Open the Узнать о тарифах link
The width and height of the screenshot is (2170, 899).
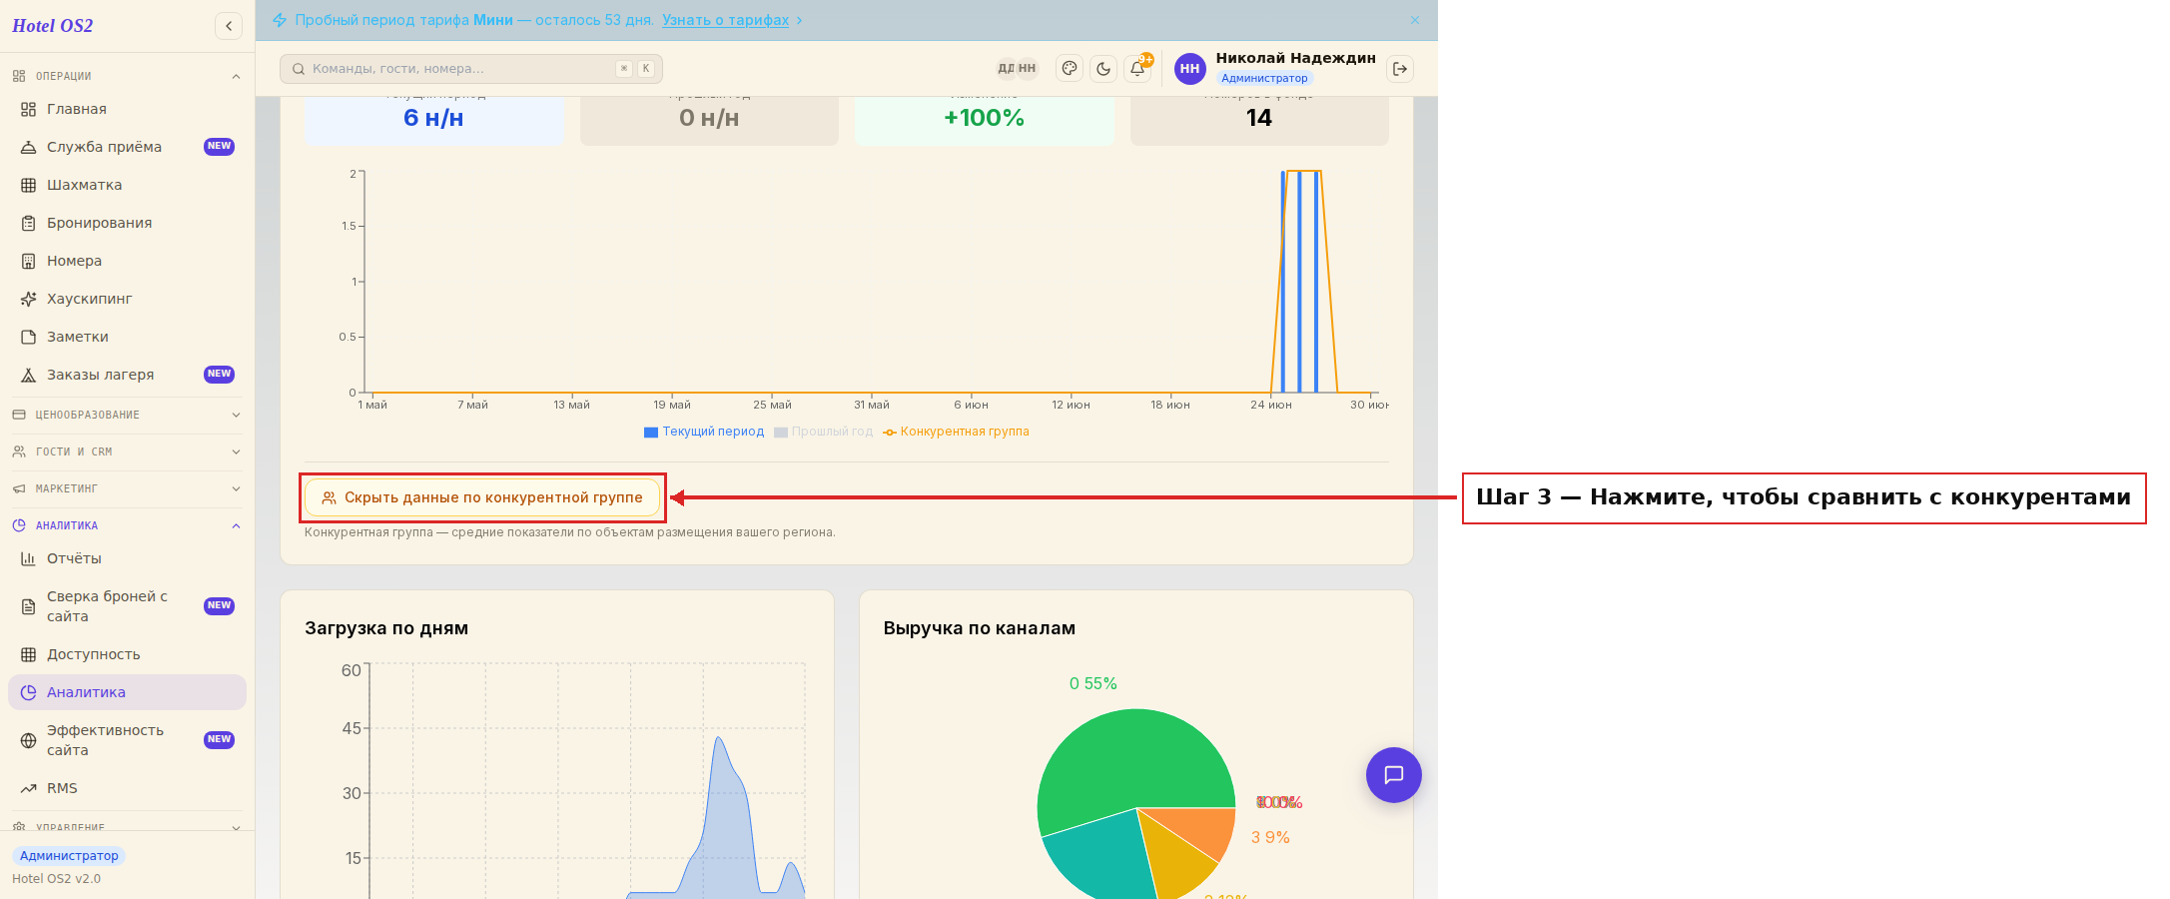(726, 20)
